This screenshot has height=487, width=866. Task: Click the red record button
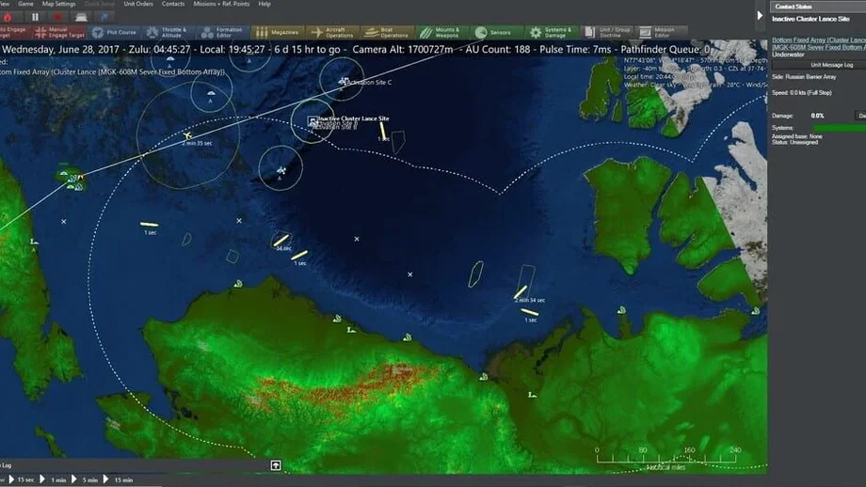(58, 17)
